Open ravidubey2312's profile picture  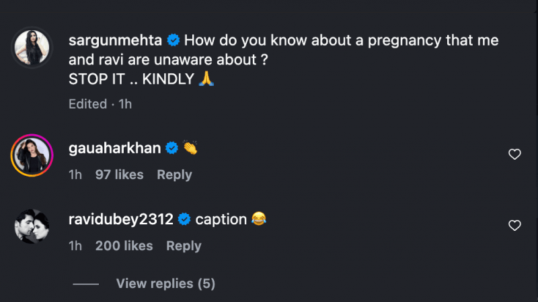pos(32,228)
